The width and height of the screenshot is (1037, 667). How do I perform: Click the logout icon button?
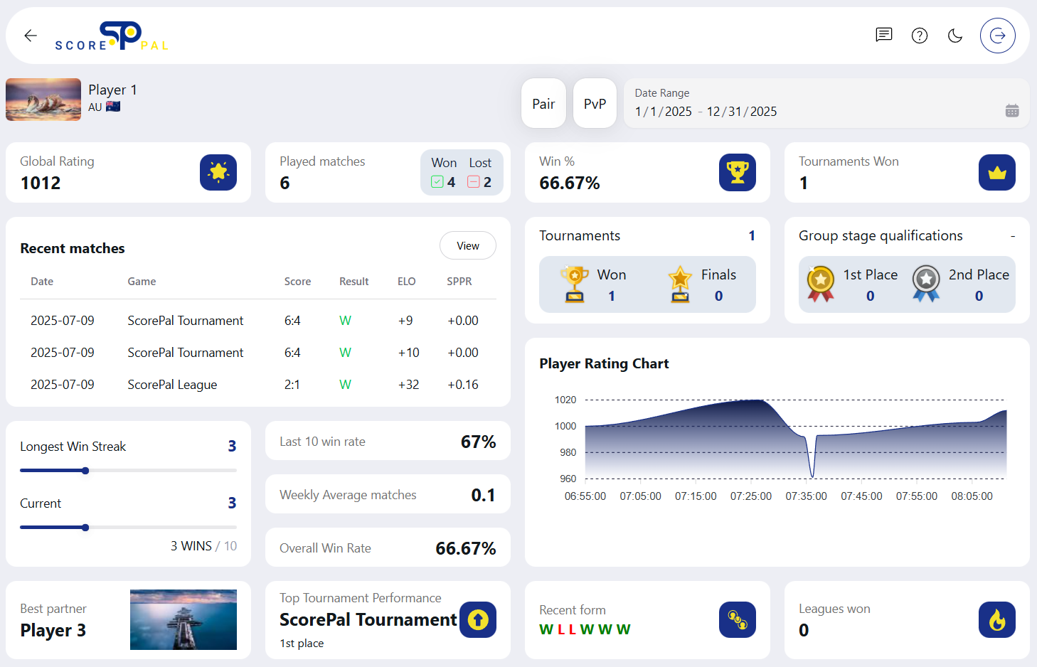click(x=997, y=36)
